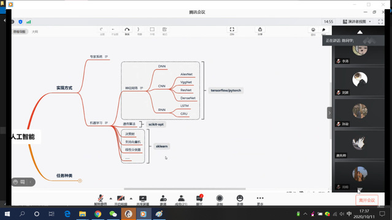Show the members list (21)
392x220 pixels.
point(181,200)
